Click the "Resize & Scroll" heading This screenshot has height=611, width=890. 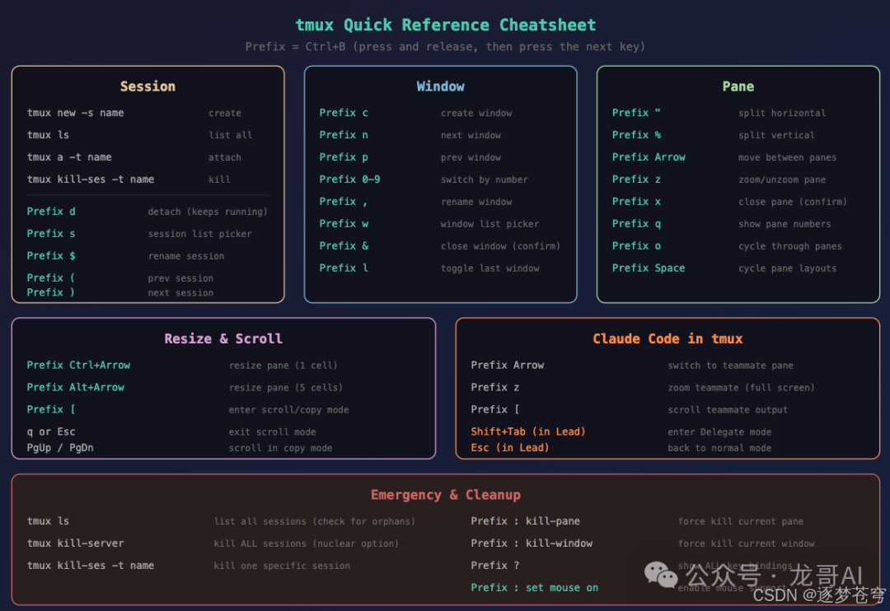tap(223, 338)
